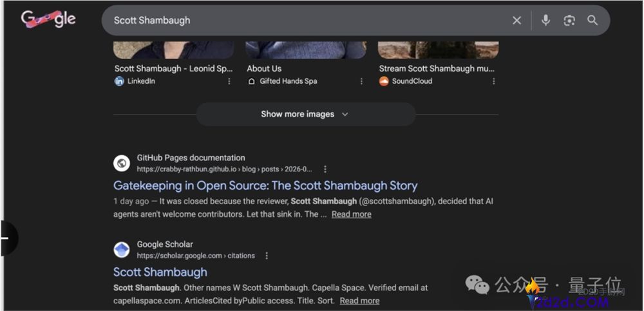The image size is (644, 311).
Task: Expand Show more images
Action: click(305, 114)
